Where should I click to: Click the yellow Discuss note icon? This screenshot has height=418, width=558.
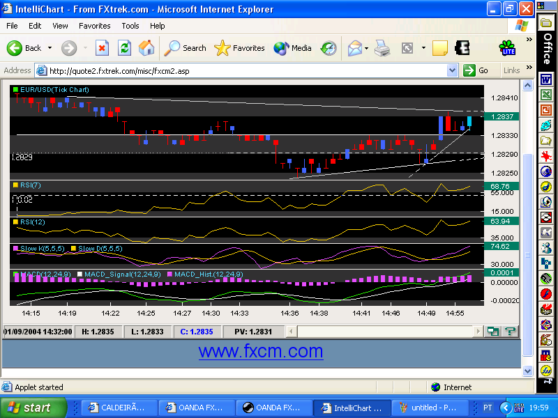pos(440,48)
